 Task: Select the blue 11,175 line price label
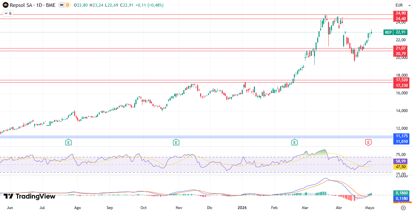tap(402, 136)
